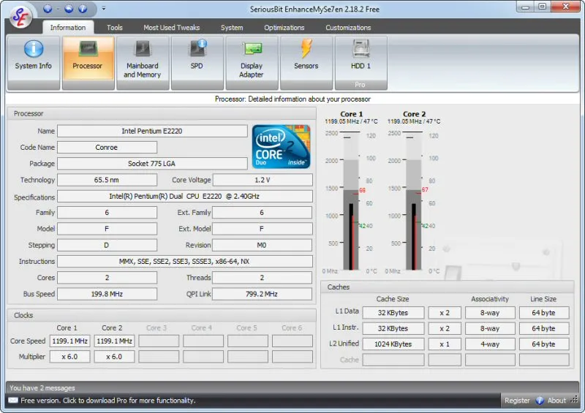Open the System Info section
585x413 pixels.
pos(33,63)
